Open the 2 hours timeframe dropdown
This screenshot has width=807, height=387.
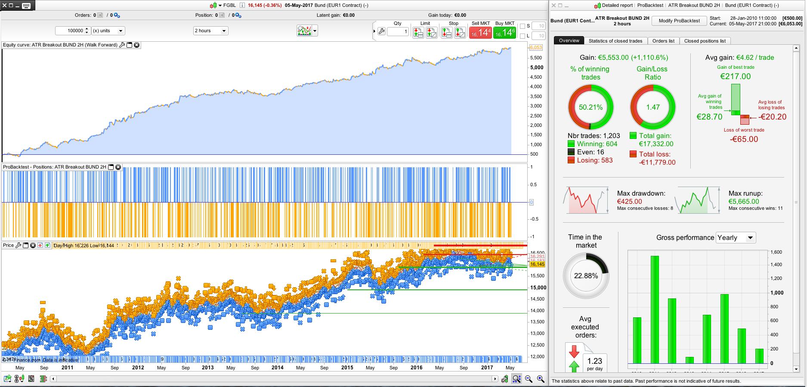pyautogui.click(x=210, y=31)
